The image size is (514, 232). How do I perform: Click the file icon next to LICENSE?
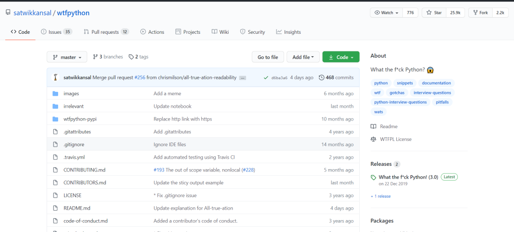(55, 195)
